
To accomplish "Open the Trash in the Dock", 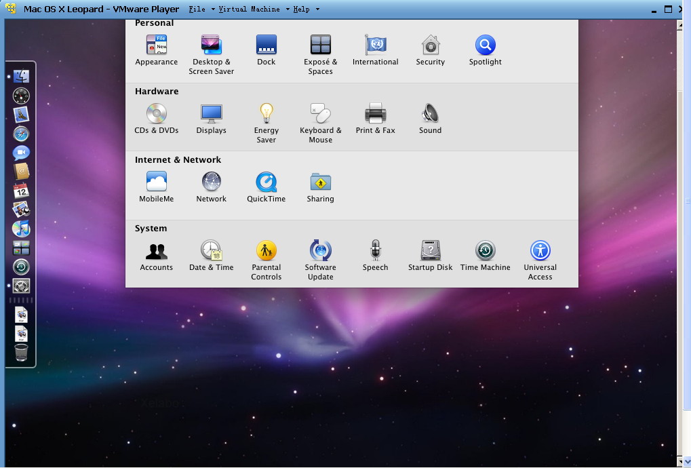I will tap(21, 353).
